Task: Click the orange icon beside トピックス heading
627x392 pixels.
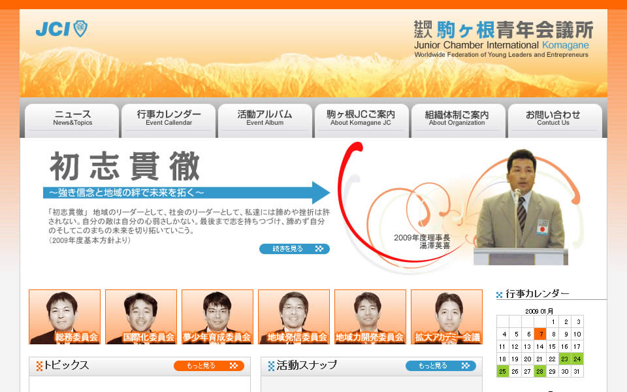Action: pyautogui.click(x=39, y=366)
